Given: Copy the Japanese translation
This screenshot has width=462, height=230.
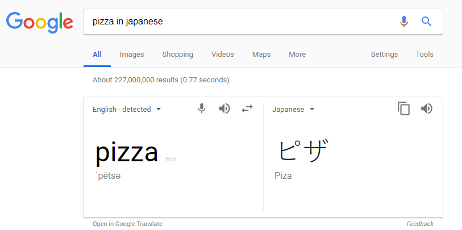Looking at the screenshot, I should pyautogui.click(x=404, y=108).
